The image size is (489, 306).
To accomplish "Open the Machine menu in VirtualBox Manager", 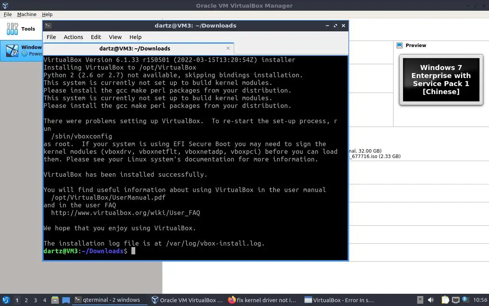I will tap(27, 14).
